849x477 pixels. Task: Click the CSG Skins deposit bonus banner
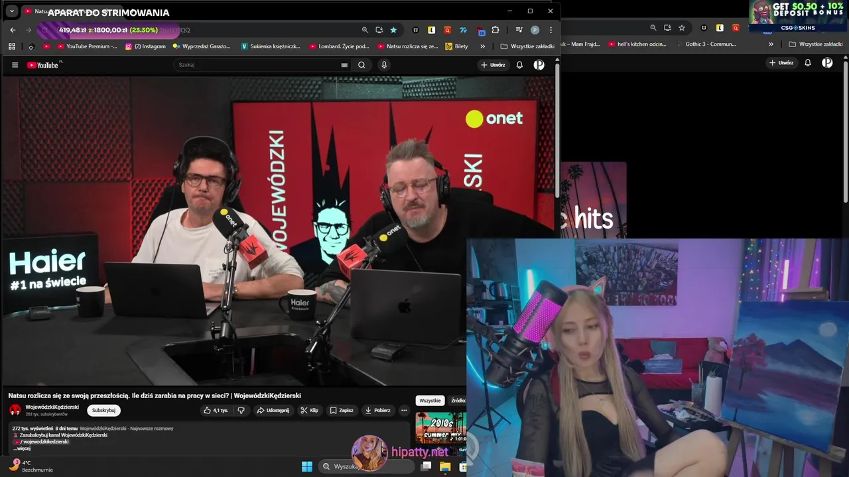(799, 16)
